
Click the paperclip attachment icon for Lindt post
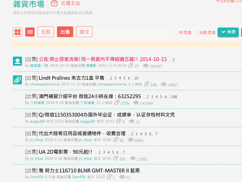pyautogui.click(x=18, y=80)
